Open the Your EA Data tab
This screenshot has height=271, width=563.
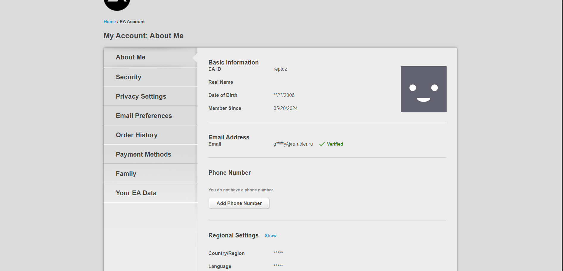(x=150, y=193)
